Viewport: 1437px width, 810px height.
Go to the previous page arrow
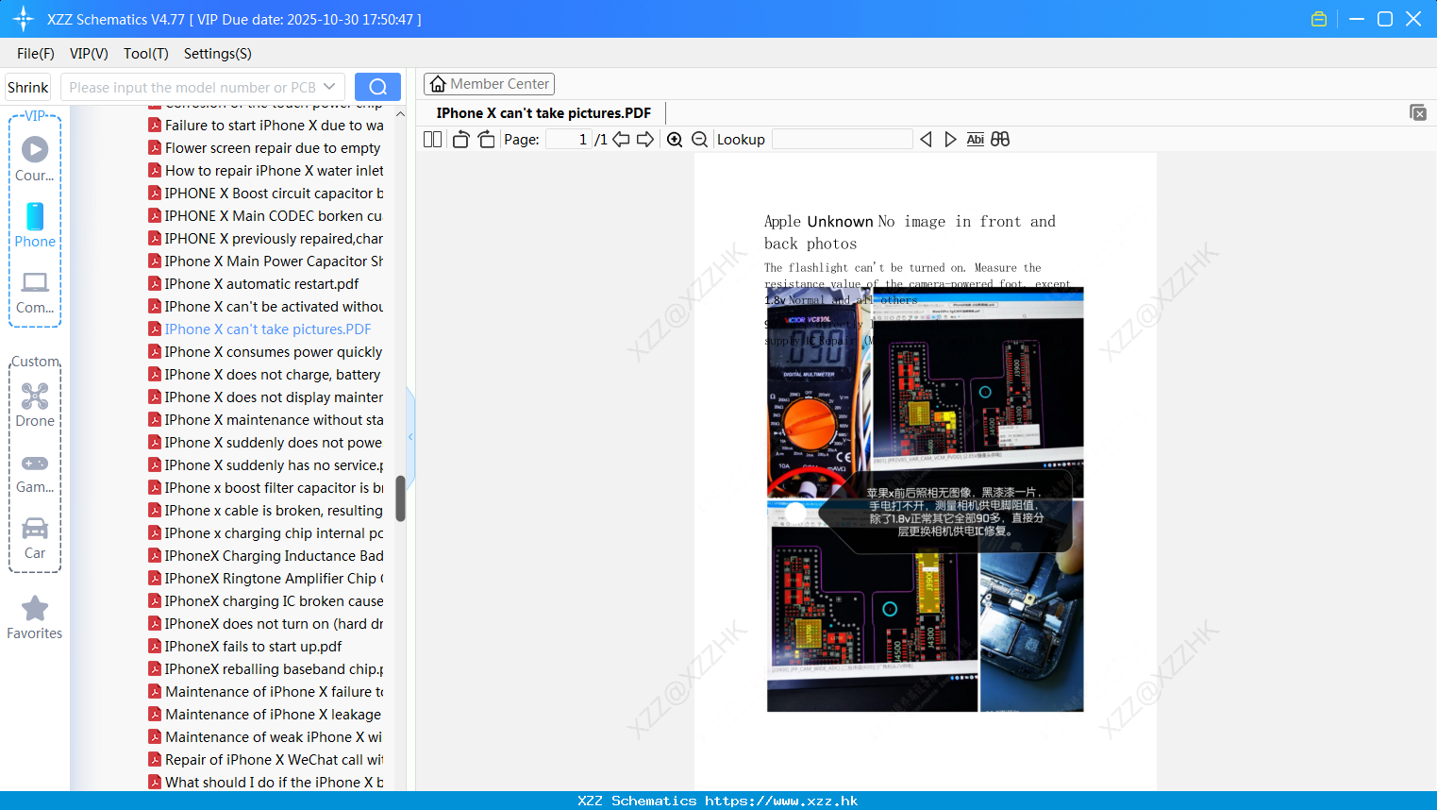click(621, 139)
